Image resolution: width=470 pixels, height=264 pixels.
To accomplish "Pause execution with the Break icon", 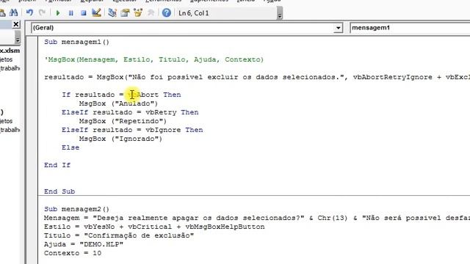I will 70,13.
